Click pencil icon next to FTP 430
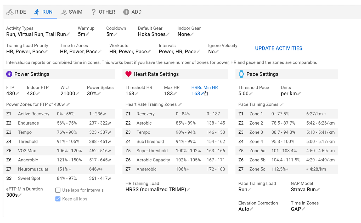This screenshot has height=223, width=361. (17, 94)
